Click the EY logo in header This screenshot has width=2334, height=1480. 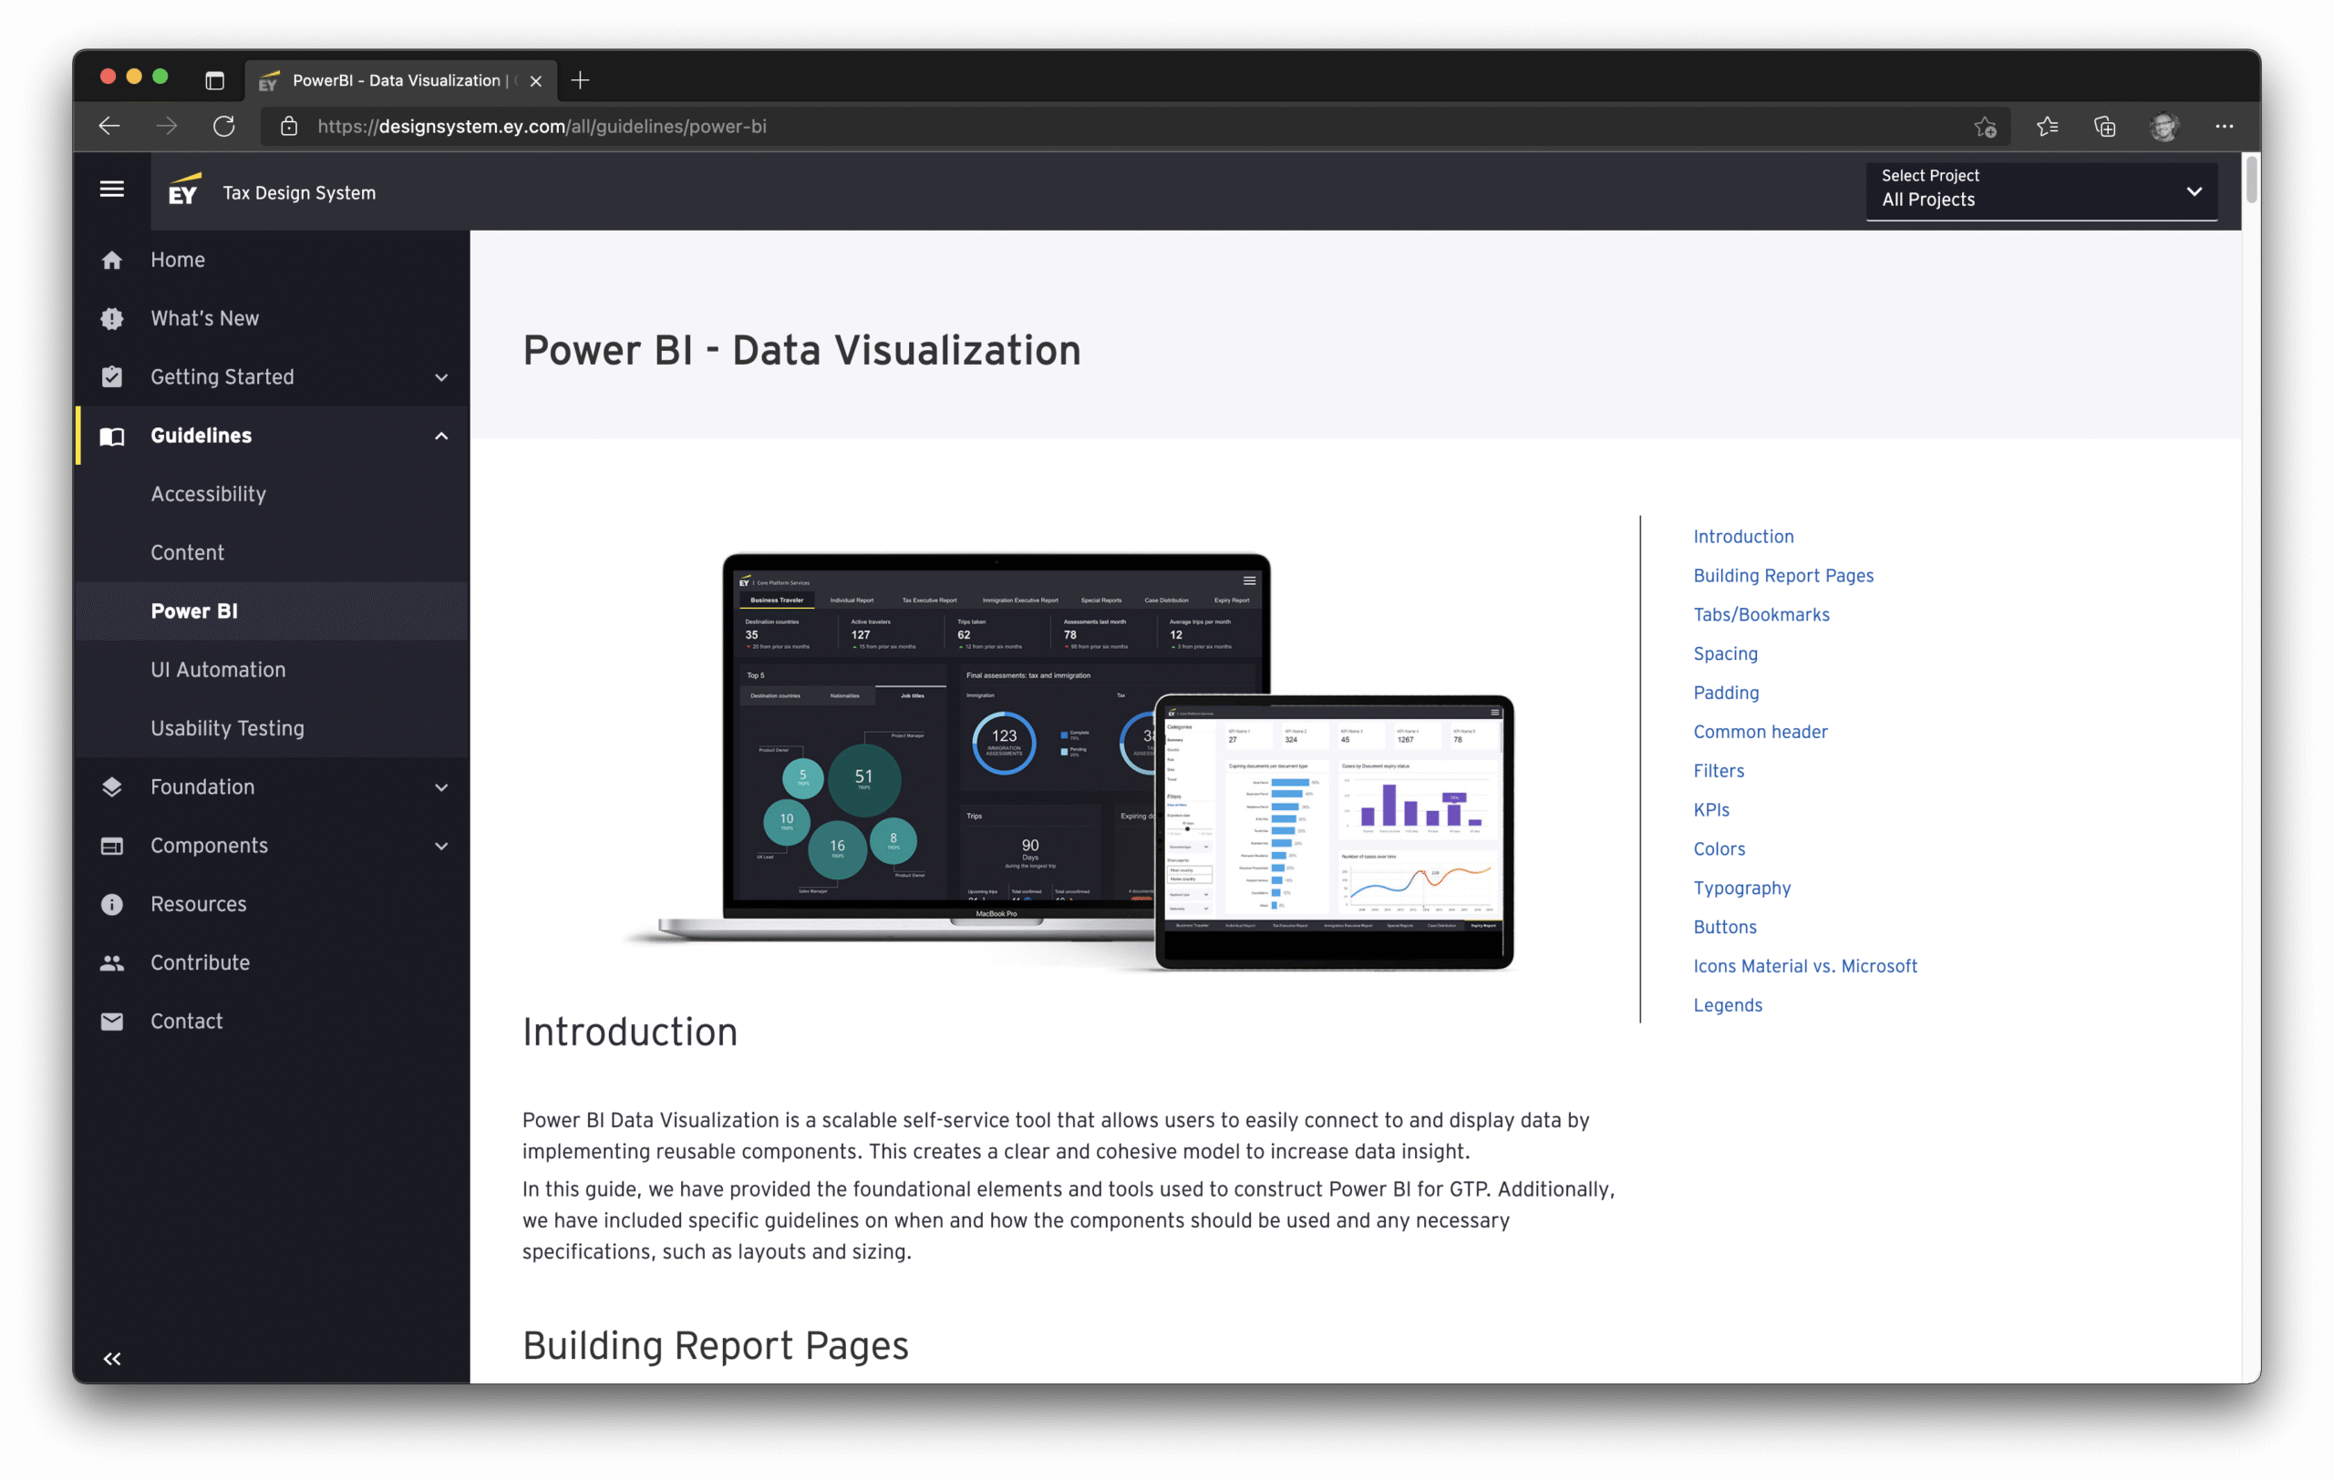[184, 190]
